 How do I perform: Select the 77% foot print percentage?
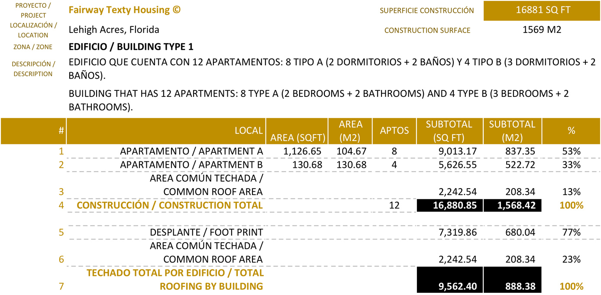pyautogui.click(x=571, y=232)
